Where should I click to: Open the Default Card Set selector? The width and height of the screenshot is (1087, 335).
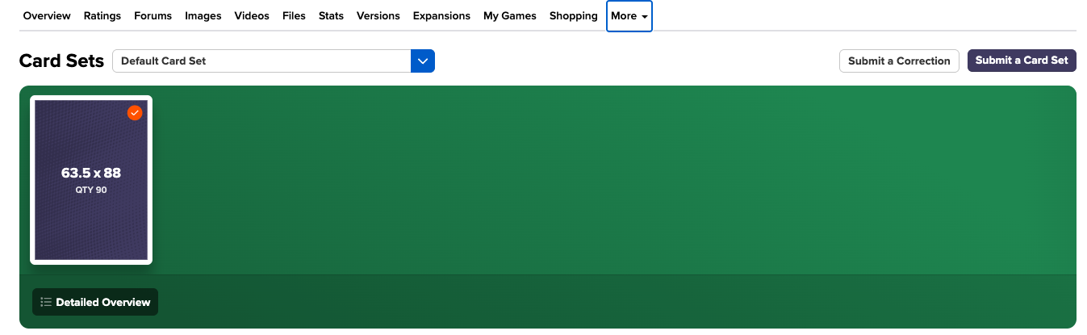point(274,61)
